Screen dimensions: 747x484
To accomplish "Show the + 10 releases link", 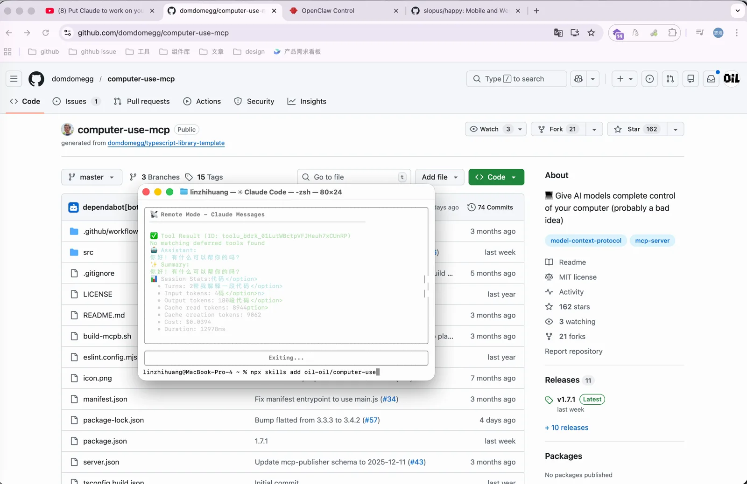I will [x=567, y=428].
